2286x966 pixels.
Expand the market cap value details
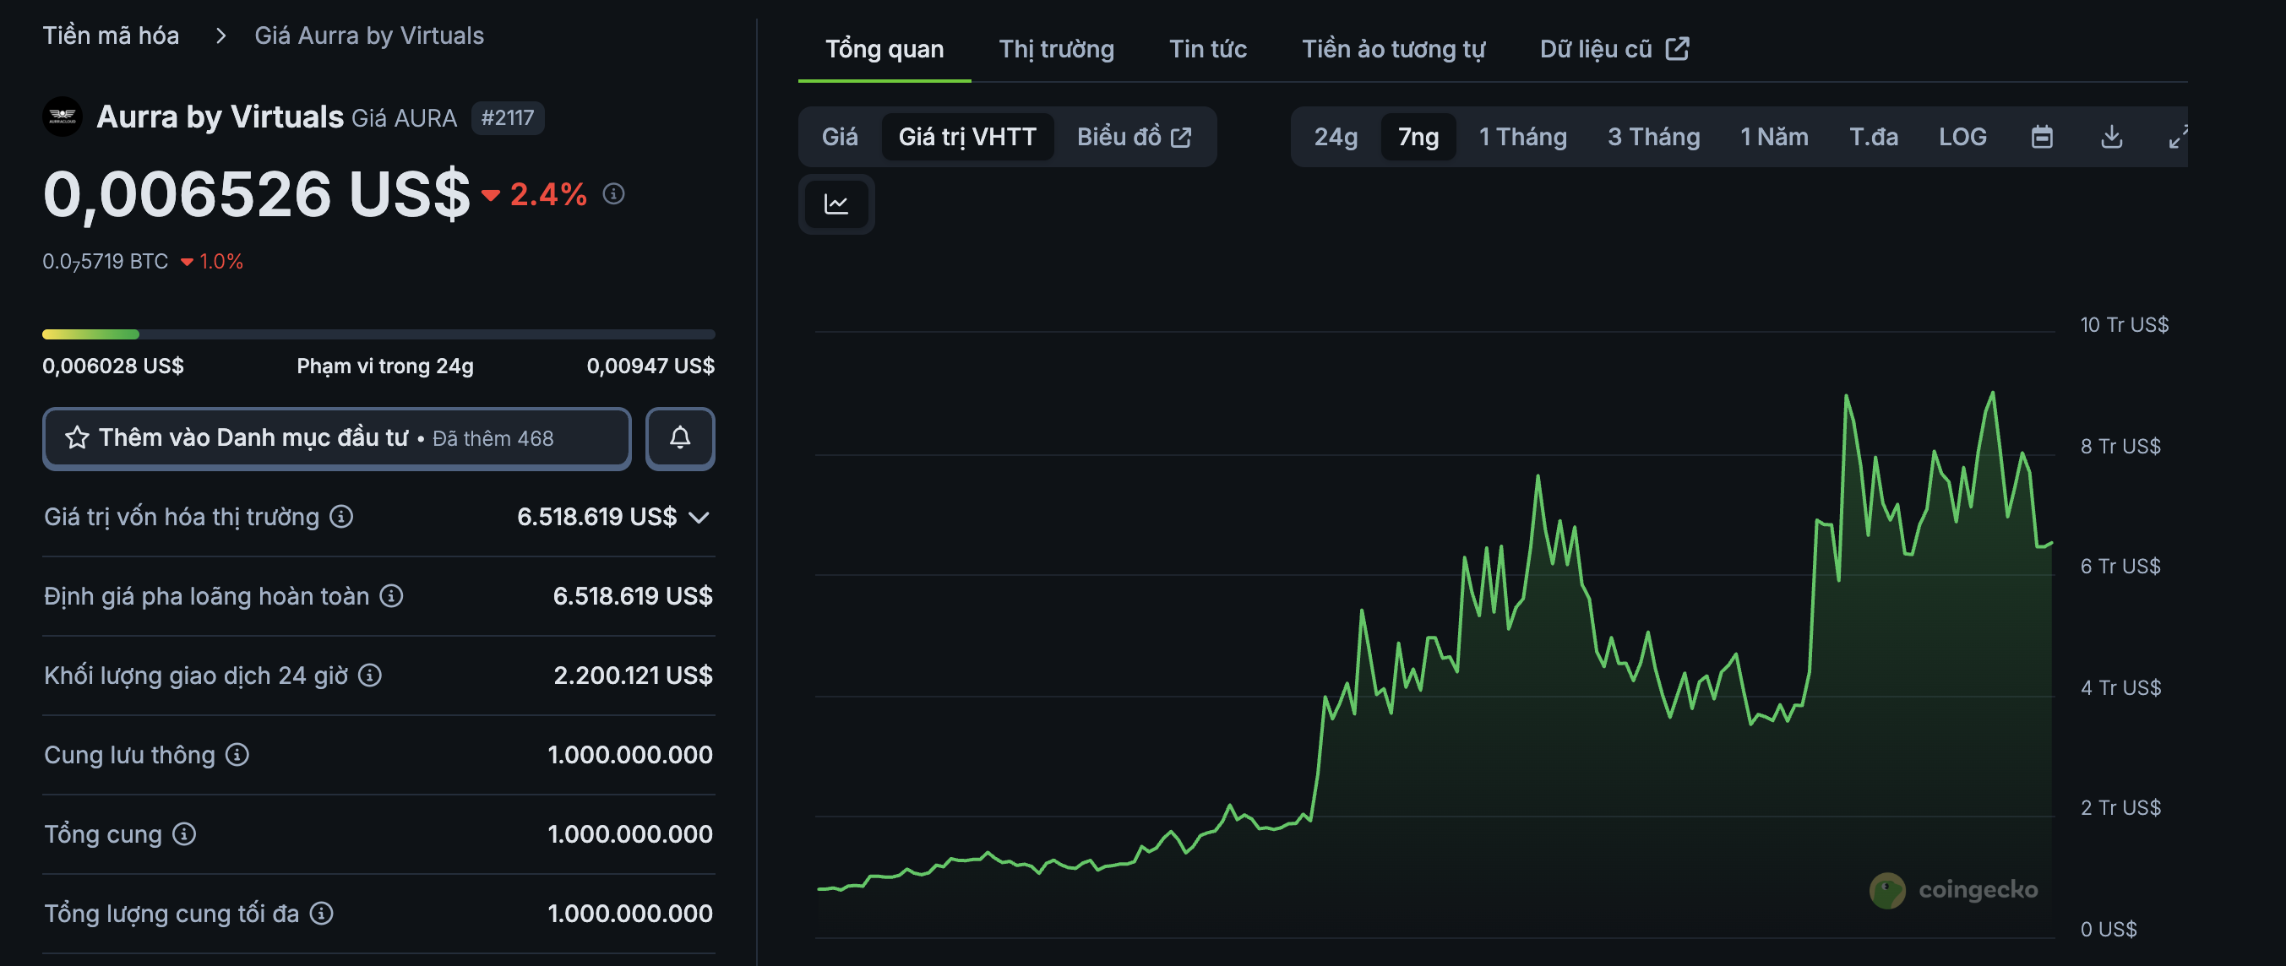point(700,517)
